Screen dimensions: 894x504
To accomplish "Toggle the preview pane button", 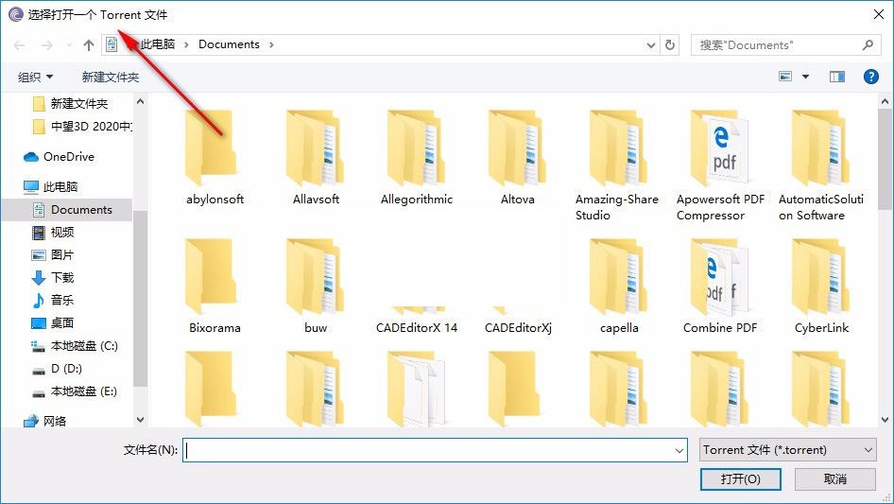I will click(837, 77).
